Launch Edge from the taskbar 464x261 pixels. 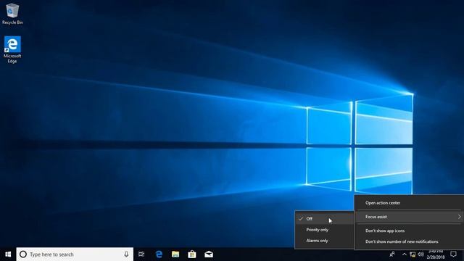[x=159, y=254]
